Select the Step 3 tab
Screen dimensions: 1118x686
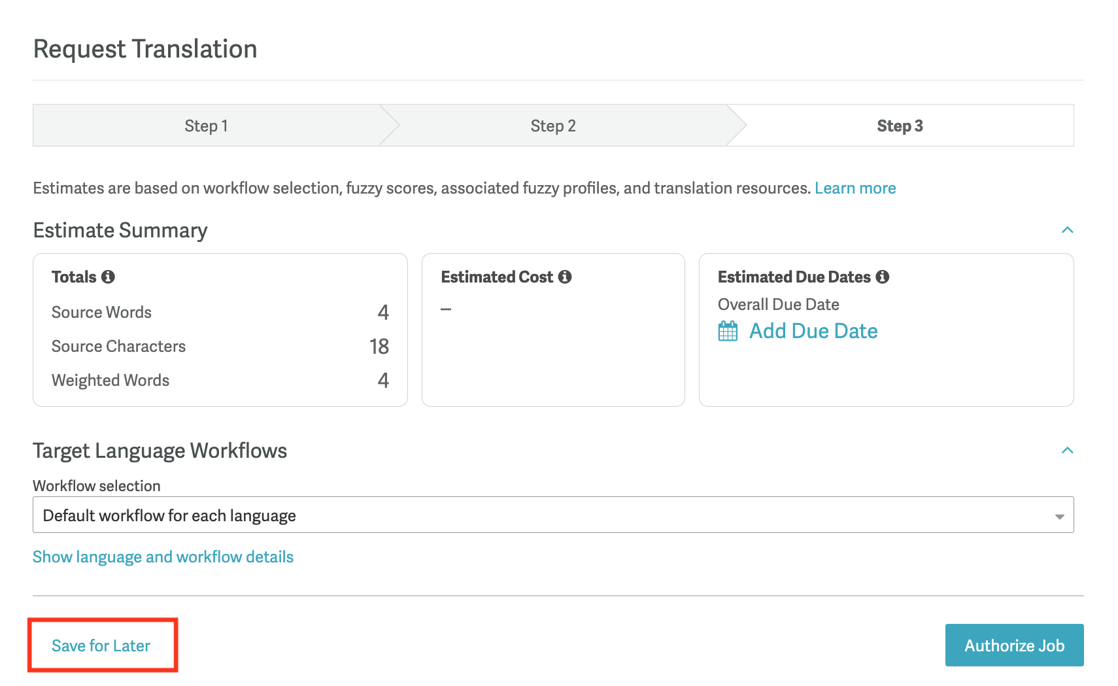[x=900, y=126]
